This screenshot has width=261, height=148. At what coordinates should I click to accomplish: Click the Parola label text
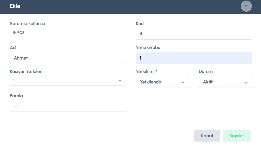(16, 95)
